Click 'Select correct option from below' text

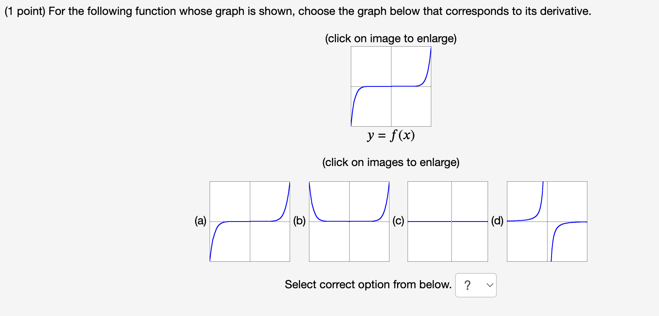367,285
